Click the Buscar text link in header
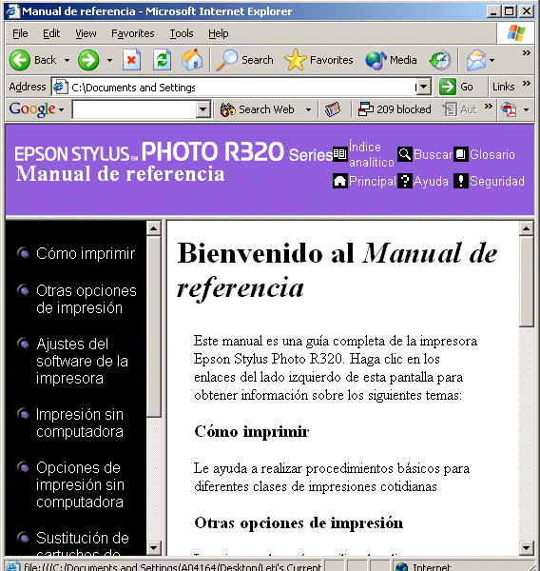The height and width of the screenshot is (571, 540). click(433, 154)
